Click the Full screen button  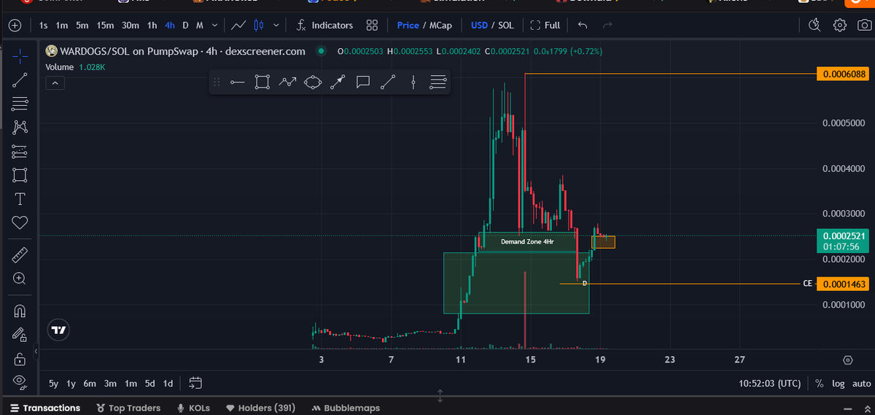pyautogui.click(x=545, y=26)
